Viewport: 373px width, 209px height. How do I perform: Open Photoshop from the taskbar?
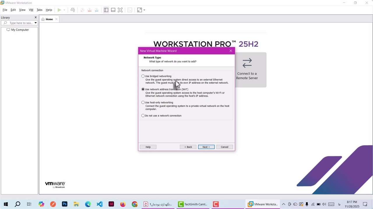pyautogui.click(x=65, y=204)
